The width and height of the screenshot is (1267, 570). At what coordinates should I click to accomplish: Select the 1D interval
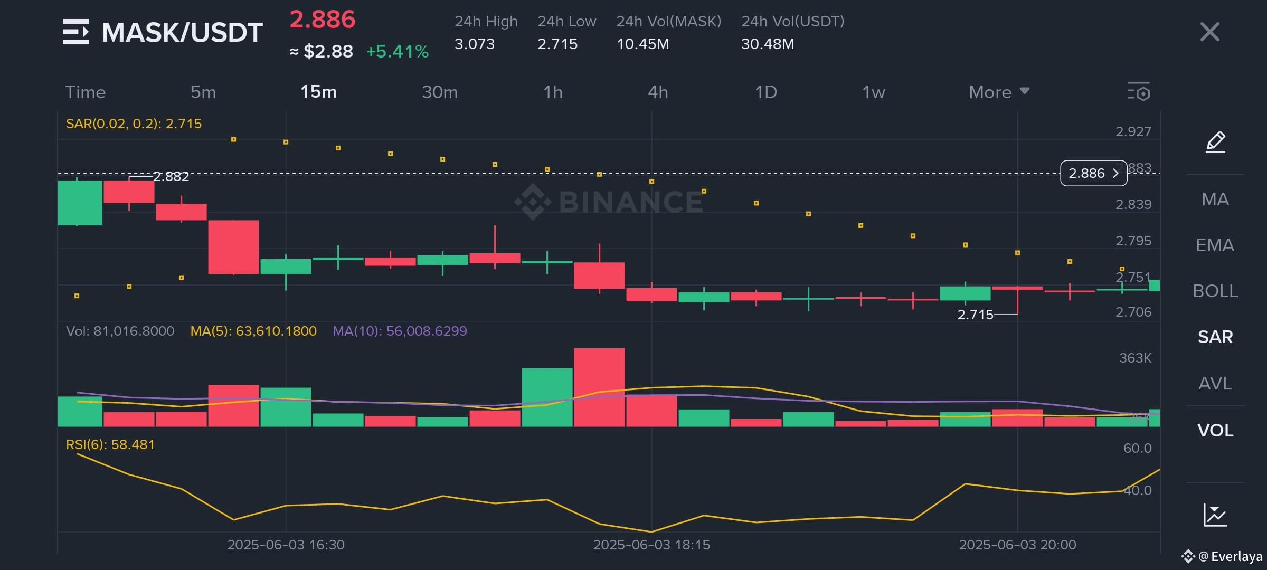(x=766, y=92)
